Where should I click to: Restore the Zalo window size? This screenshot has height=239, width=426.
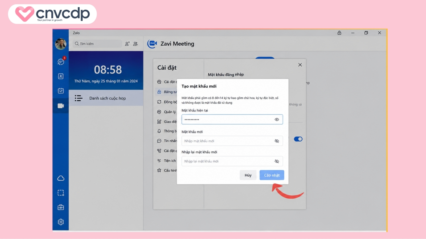click(x=366, y=33)
